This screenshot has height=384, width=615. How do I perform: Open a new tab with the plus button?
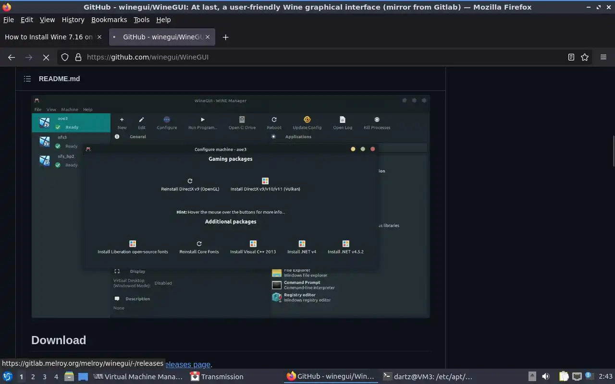pyautogui.click(x=225, y=37)
